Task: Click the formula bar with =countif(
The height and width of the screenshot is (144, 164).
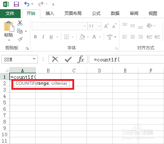Action: pyautogui.click(x=127, y=59)
